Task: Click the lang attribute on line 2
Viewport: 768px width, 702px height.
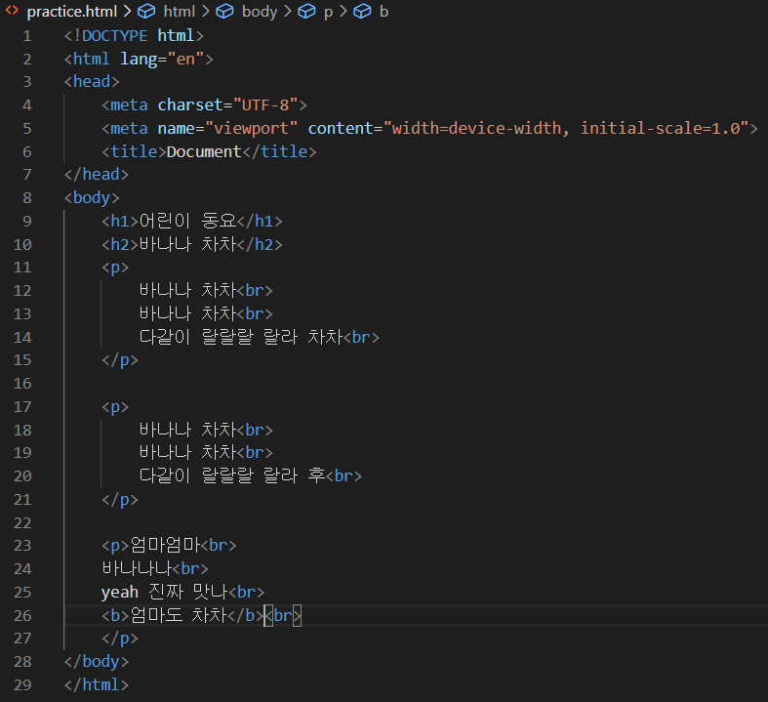Action: coord(139,60)
